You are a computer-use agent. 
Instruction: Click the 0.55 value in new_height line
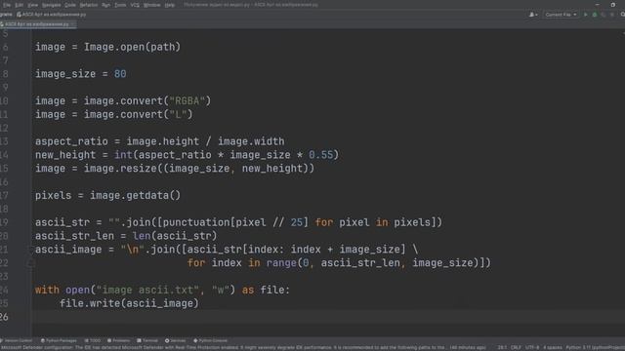tap(320, 155)
